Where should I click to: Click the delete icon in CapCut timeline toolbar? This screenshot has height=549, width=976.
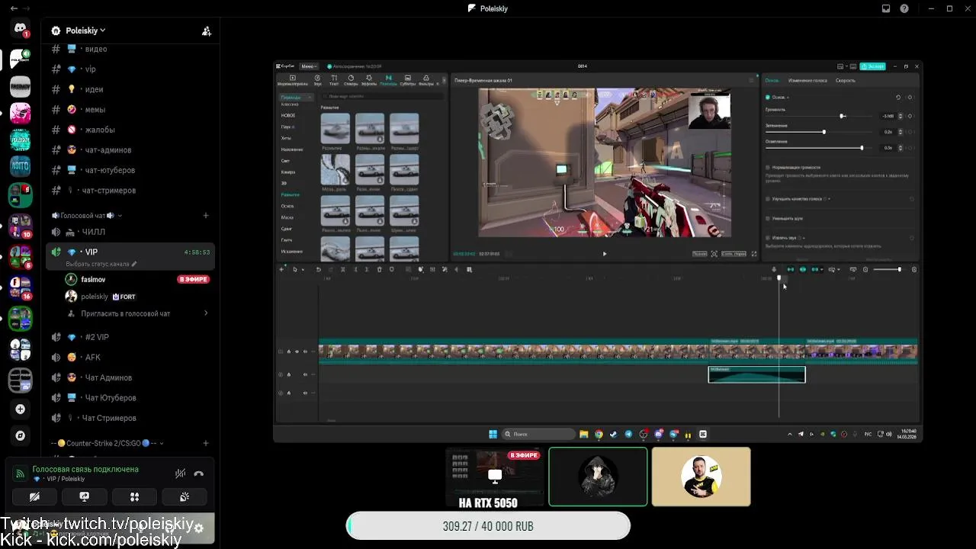pyautogui.click(x=379, y=269)
